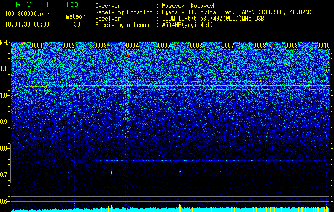Select the A504HB(yagi 4el) antenna text
The width and height of the screenshot is (334, 212).
tap(187, 25)
